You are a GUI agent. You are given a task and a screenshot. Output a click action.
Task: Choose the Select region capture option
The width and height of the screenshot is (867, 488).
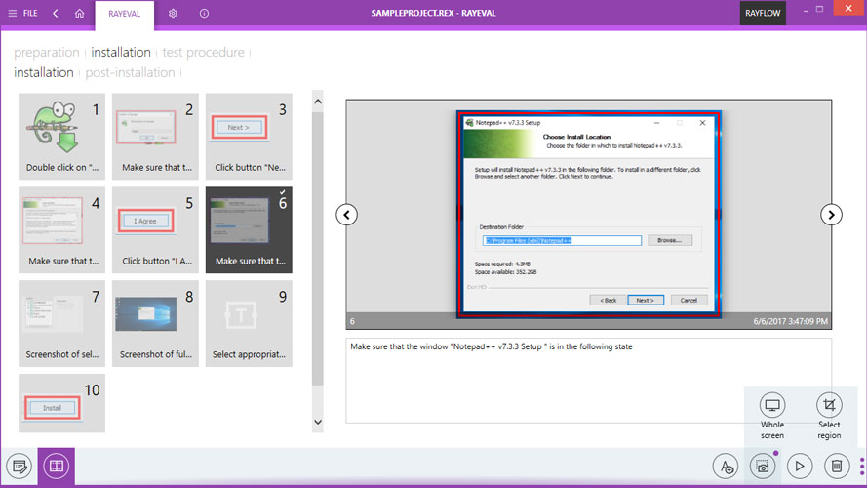click(829, 416)
